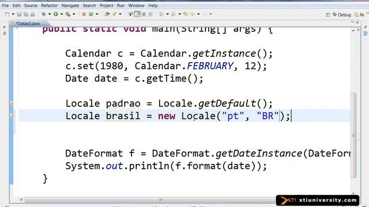Open the Run menu
The width and height of the screenshot is (369, 207).
click(121, 5)
